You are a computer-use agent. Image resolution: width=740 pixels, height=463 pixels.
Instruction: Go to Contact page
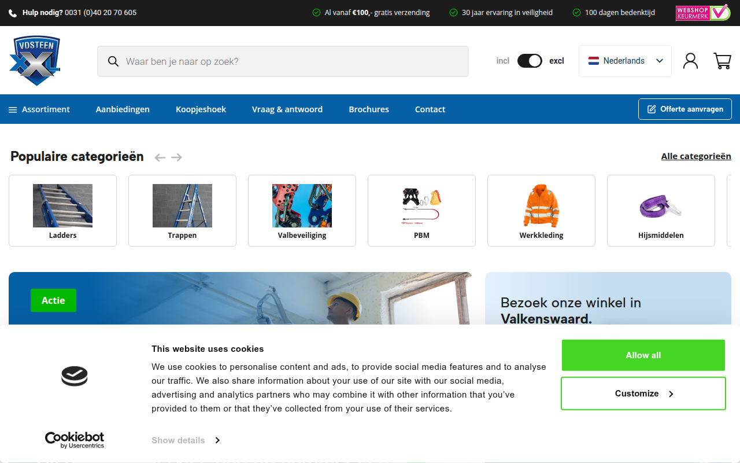click(x=430, y=109)
